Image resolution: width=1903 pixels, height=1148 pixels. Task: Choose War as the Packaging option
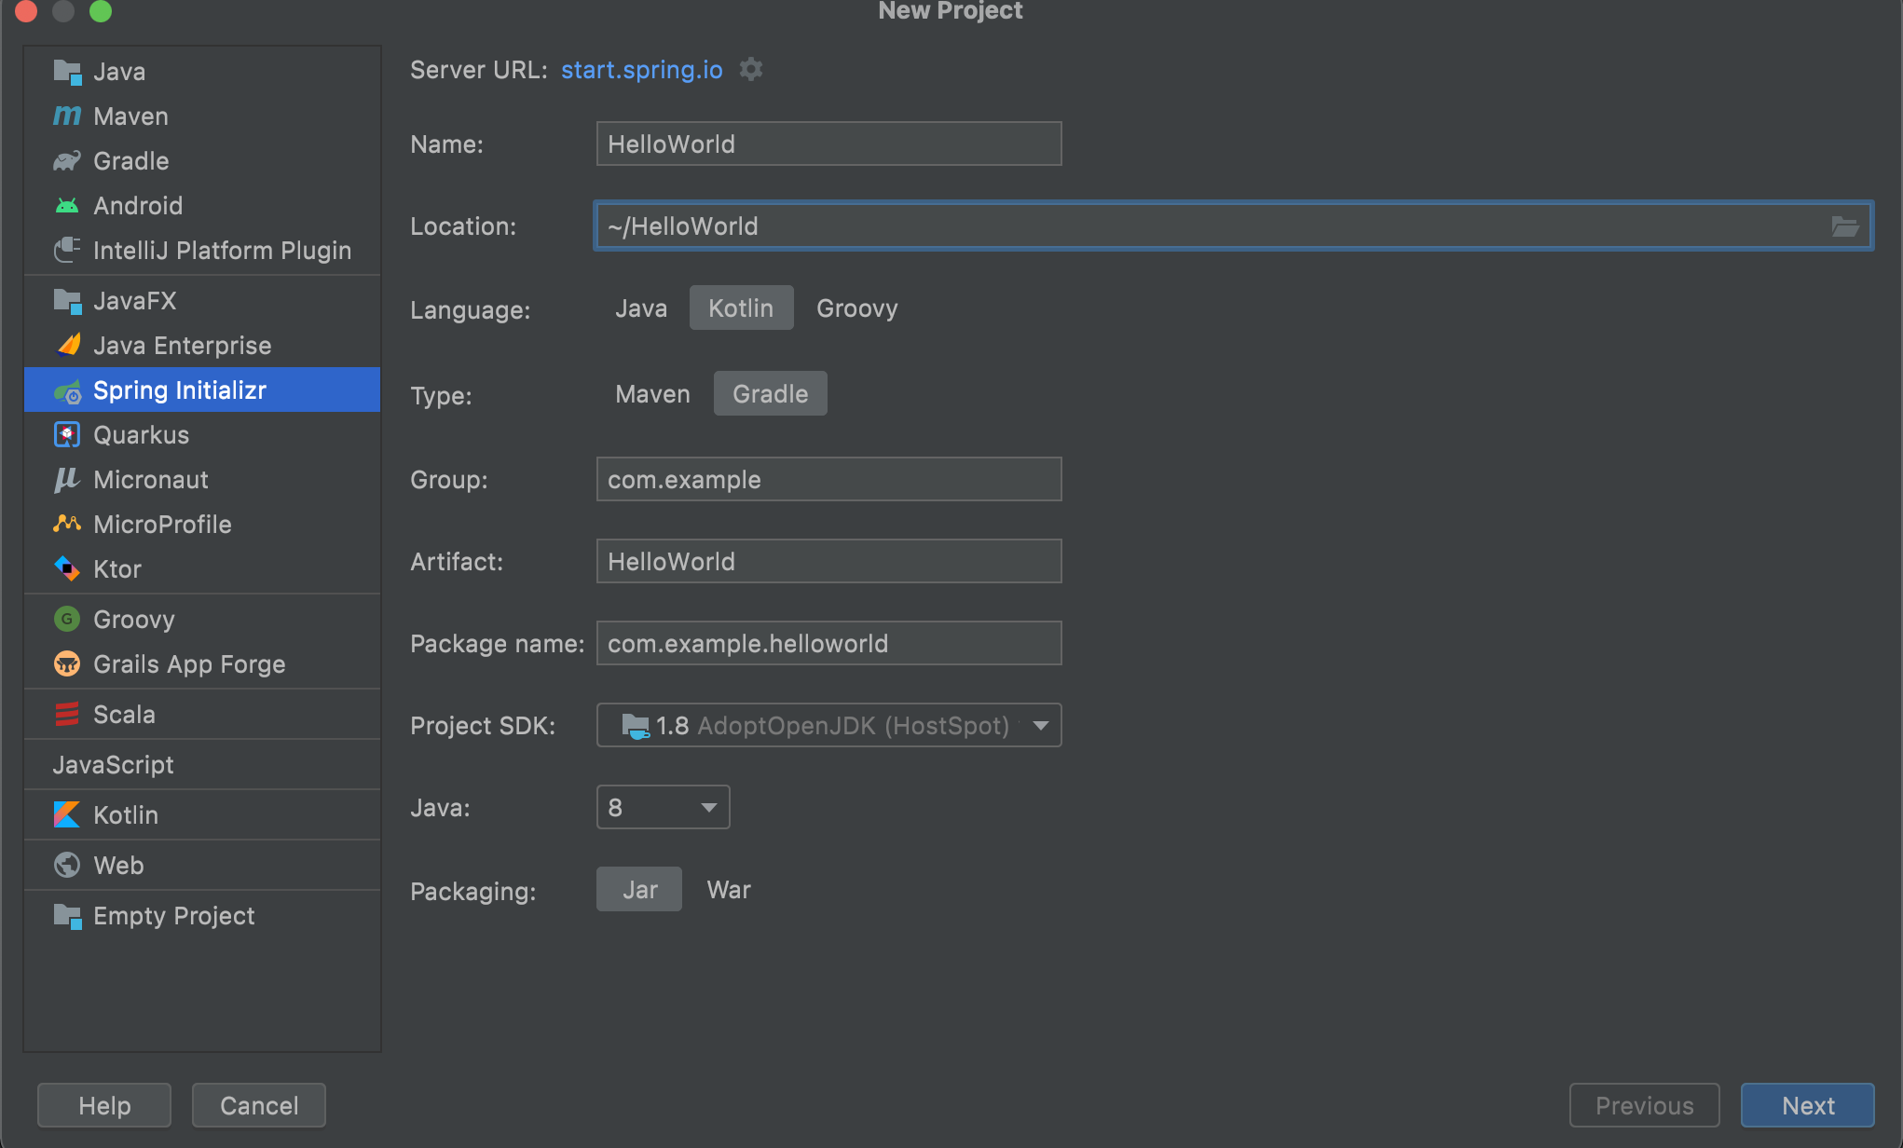click(728, 890)
